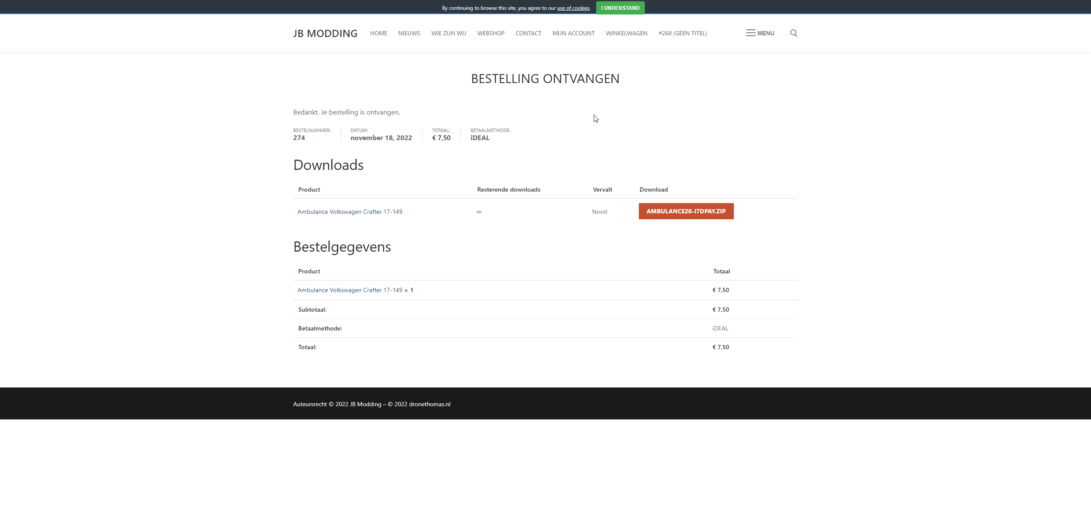Click the JB MODDING site logo

325,33
